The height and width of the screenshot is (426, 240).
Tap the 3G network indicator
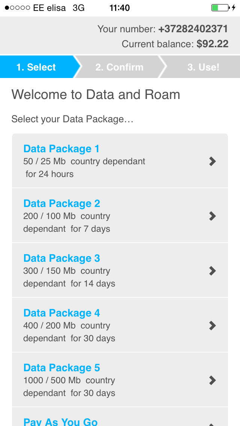tap(78, 8)
